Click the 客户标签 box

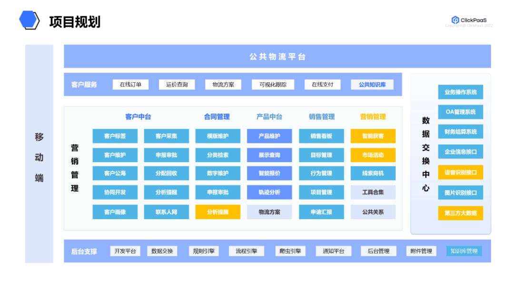[x=115, y=136]
